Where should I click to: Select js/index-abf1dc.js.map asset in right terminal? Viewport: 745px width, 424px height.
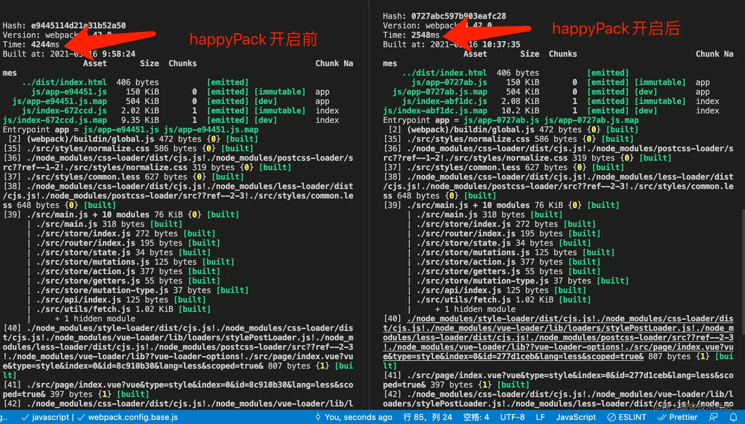pos(435,111)
